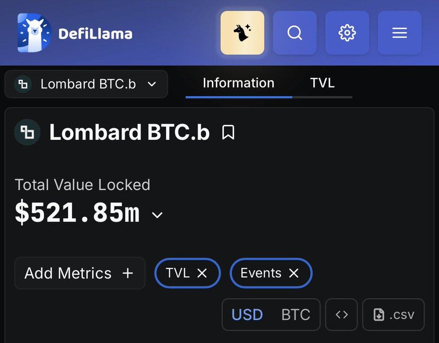Open the LlamaAI sparkle llama button
The image size is (439, 343).
tap(242, 33)
